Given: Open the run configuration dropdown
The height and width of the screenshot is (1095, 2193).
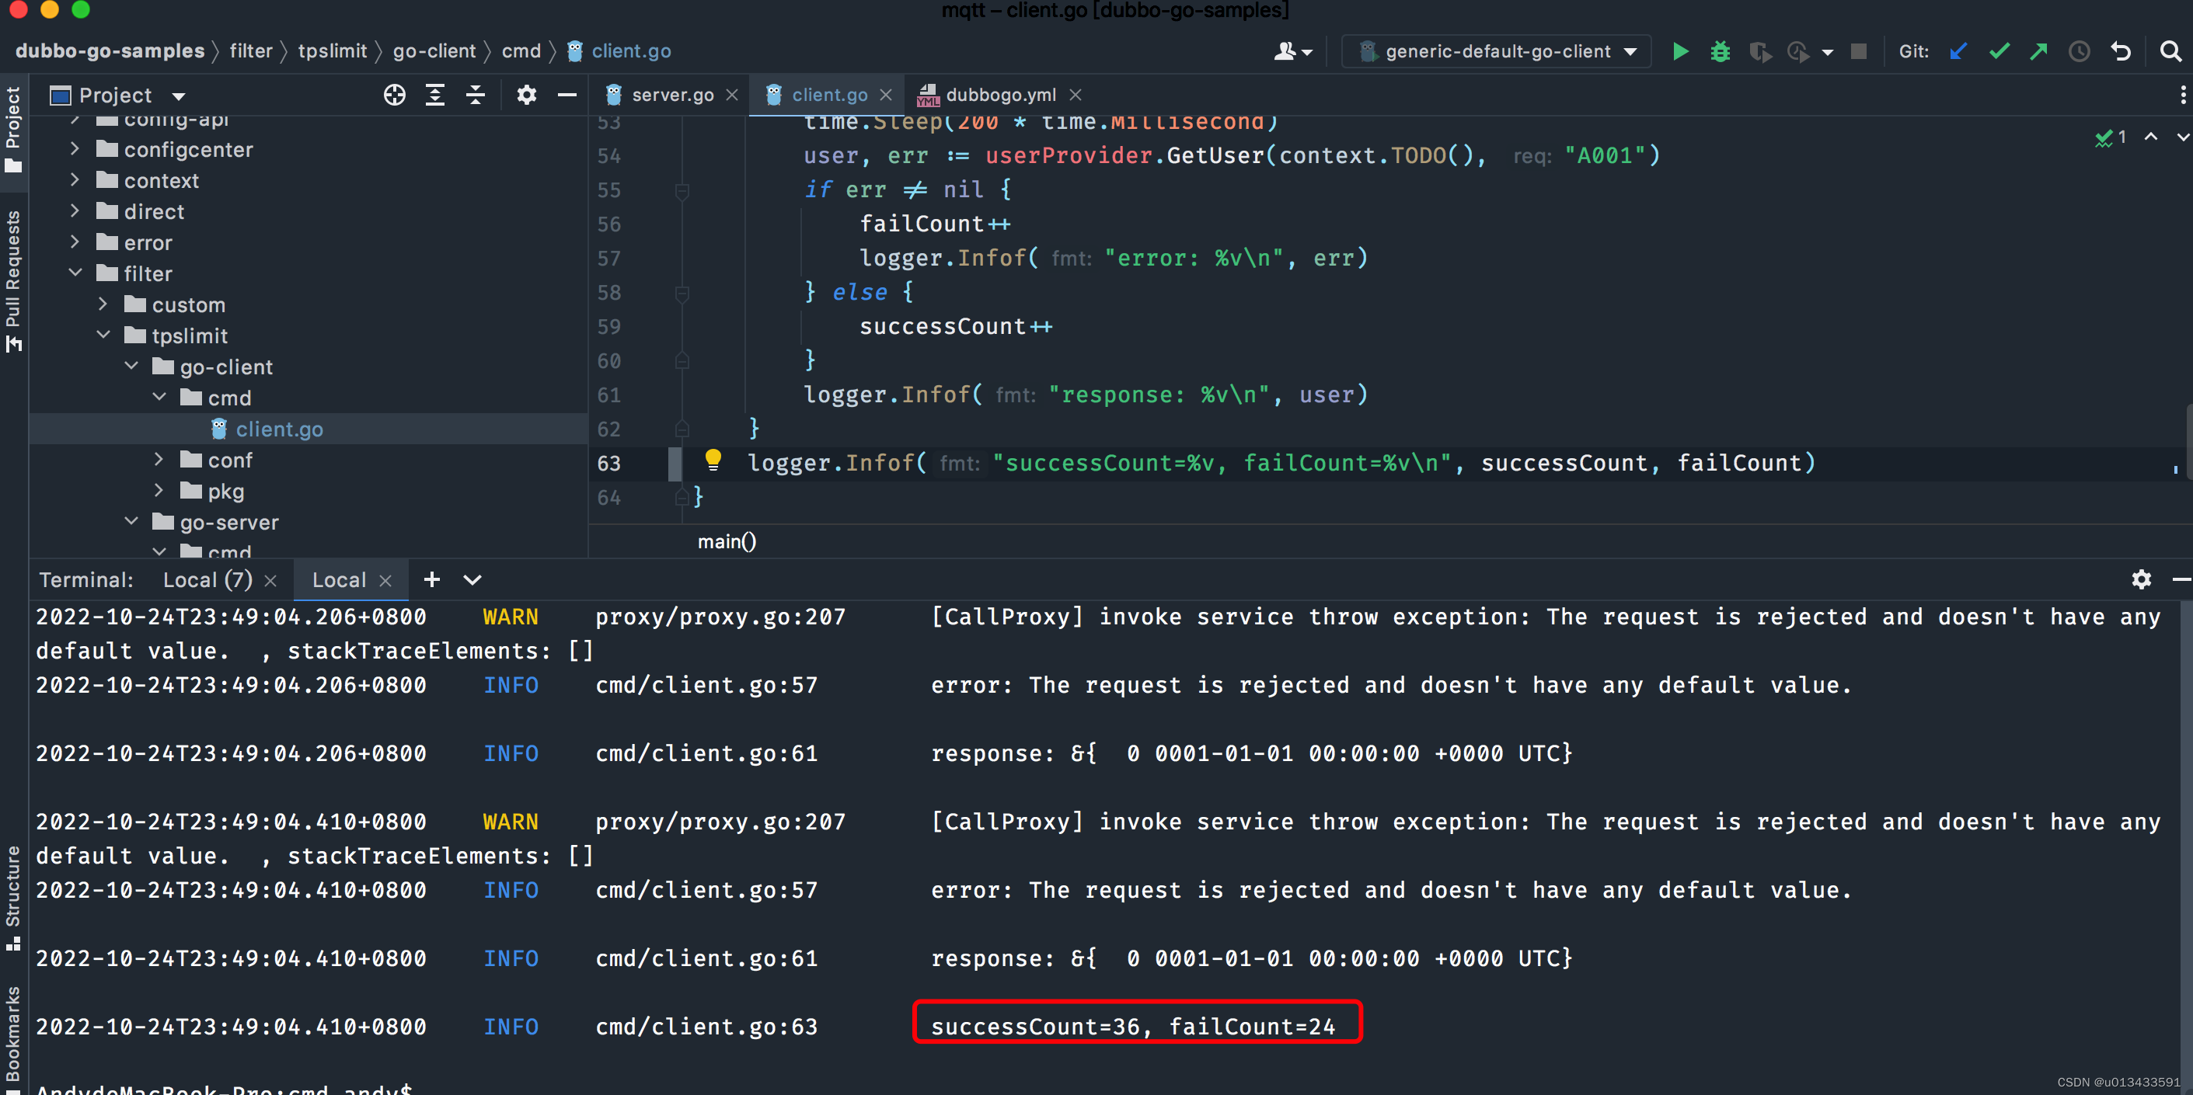Looking at the screenshot, I should 1497,51.
